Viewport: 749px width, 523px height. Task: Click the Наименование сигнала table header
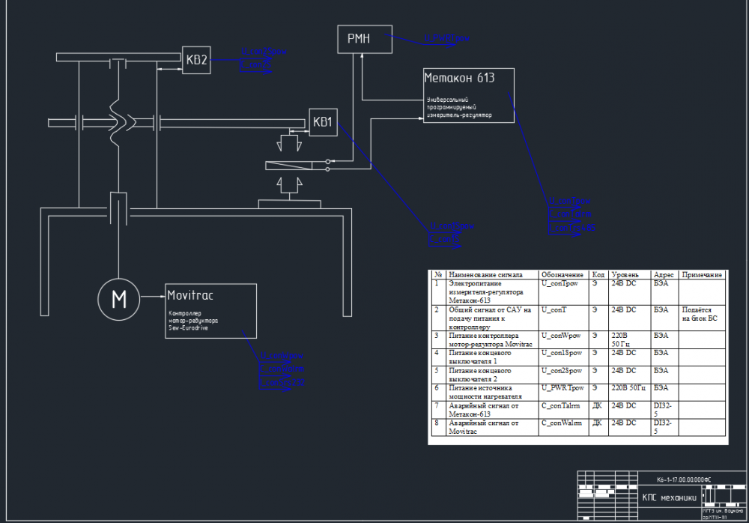[x=485, y=275]
